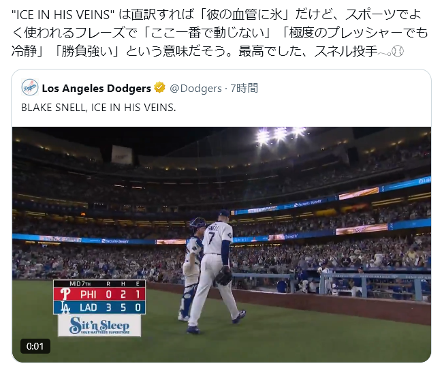Click the stadium lights in the video frame
Image resolution: width=444 pixels, height=370 pixels.
pos(281,134)
